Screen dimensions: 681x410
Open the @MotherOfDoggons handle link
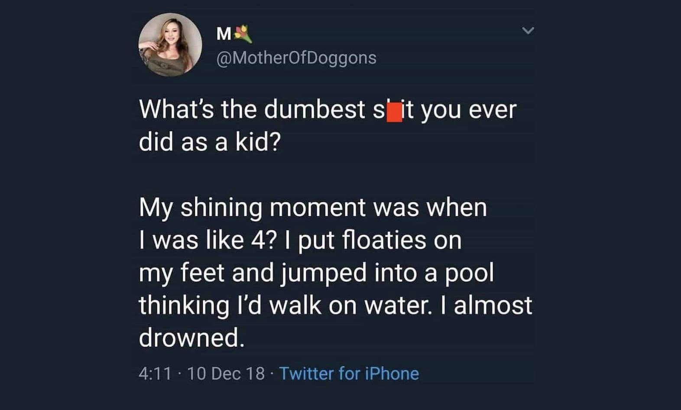pyautogui.click(x=296, y=58)
